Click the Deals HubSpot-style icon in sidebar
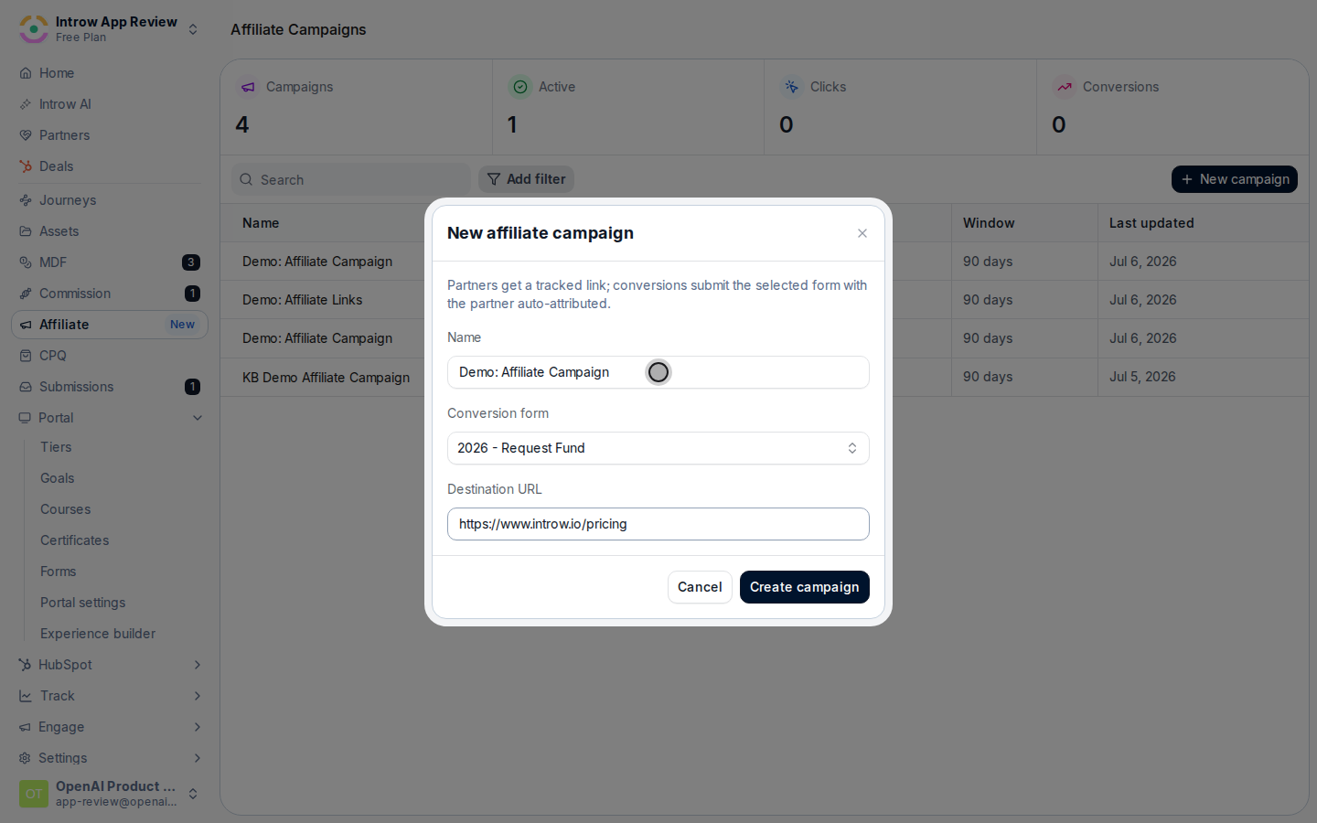The height and width of the screenshot is (823, 1317). [26, 166]
